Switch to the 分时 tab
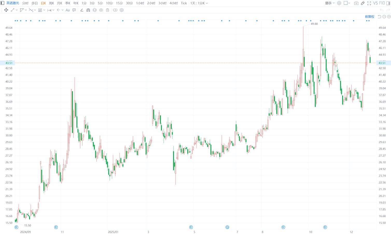The image size is (391, 236). pos(25,3)
